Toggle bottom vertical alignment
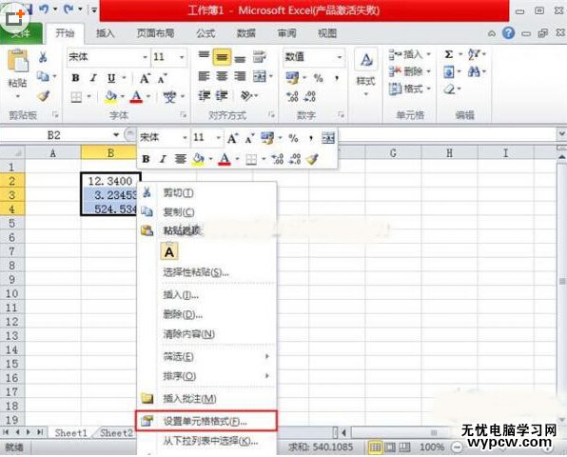The image size is (567, 457). [240, 58]
